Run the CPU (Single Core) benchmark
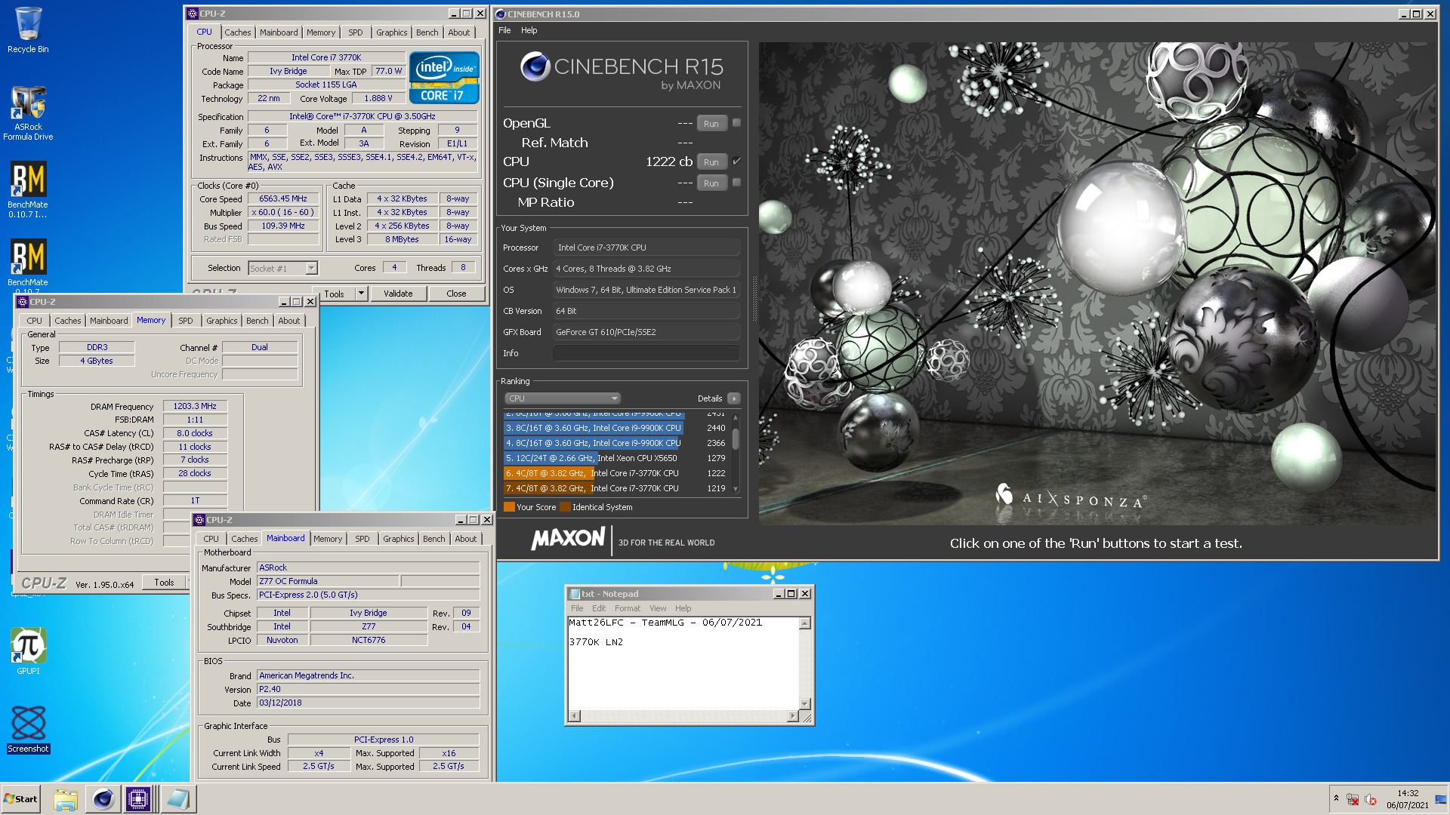The width and height of the screenshot is (1450, 815). 711,183
